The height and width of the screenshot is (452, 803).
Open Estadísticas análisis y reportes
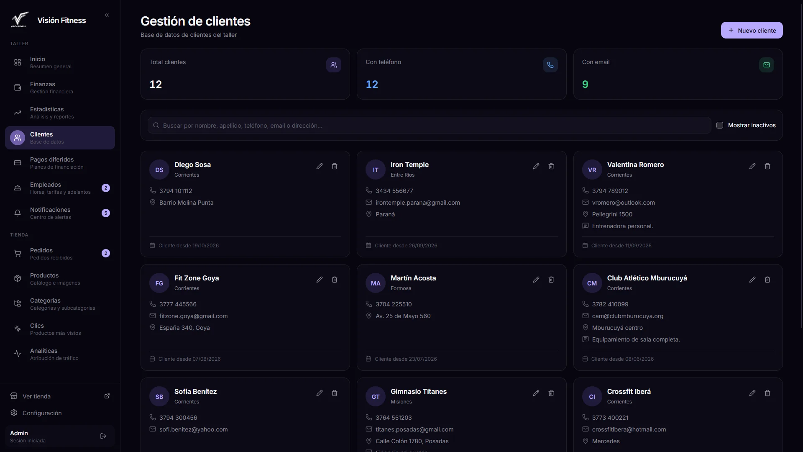point(60,113)
